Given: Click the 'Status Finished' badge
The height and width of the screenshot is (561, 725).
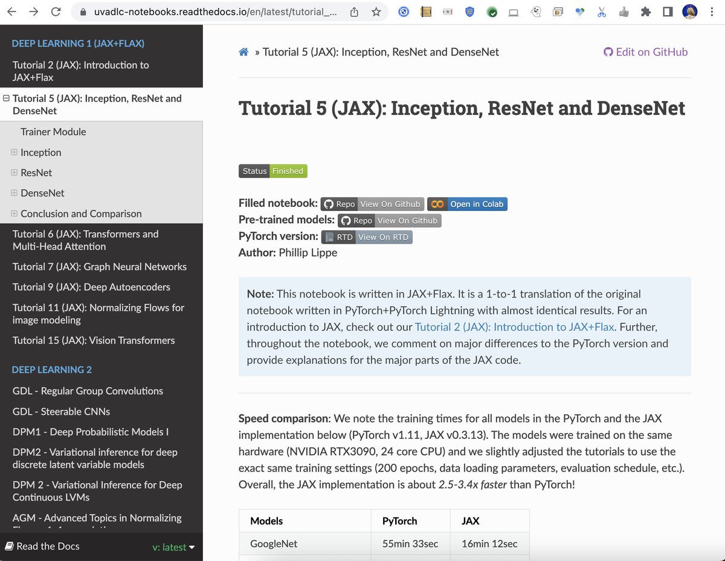Looking at the screenshot, I should click(273, 171).
